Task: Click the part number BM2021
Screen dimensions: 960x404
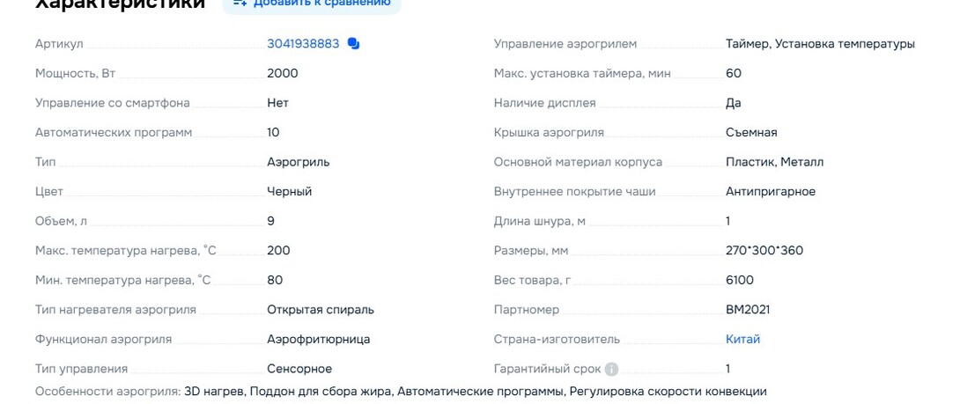Action: click(749, 310)
